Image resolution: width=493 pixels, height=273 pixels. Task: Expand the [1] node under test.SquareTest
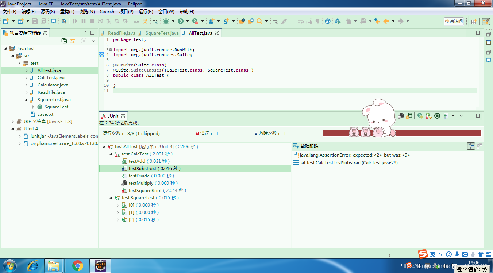(x=118, y=212)
